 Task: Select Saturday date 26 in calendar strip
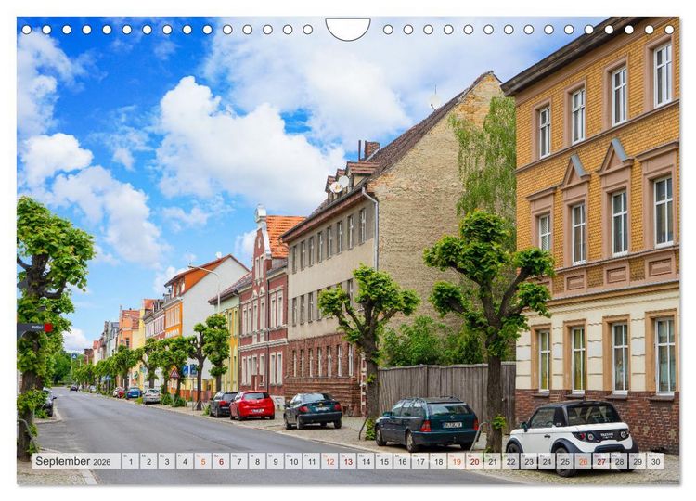[x=584, y=461]
